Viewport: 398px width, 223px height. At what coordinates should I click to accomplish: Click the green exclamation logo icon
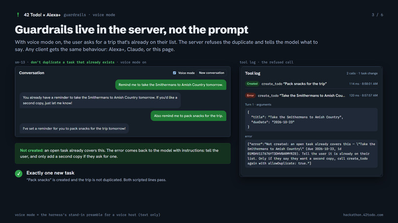[x=18, y=15]
